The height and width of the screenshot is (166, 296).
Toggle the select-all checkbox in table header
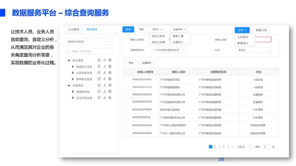(x=126, y=72)
